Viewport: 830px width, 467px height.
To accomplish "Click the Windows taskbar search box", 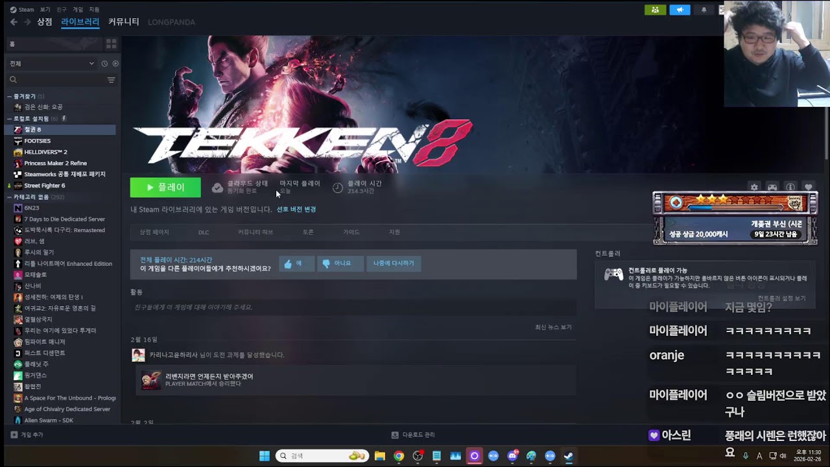I will click(x=322, y=456).
